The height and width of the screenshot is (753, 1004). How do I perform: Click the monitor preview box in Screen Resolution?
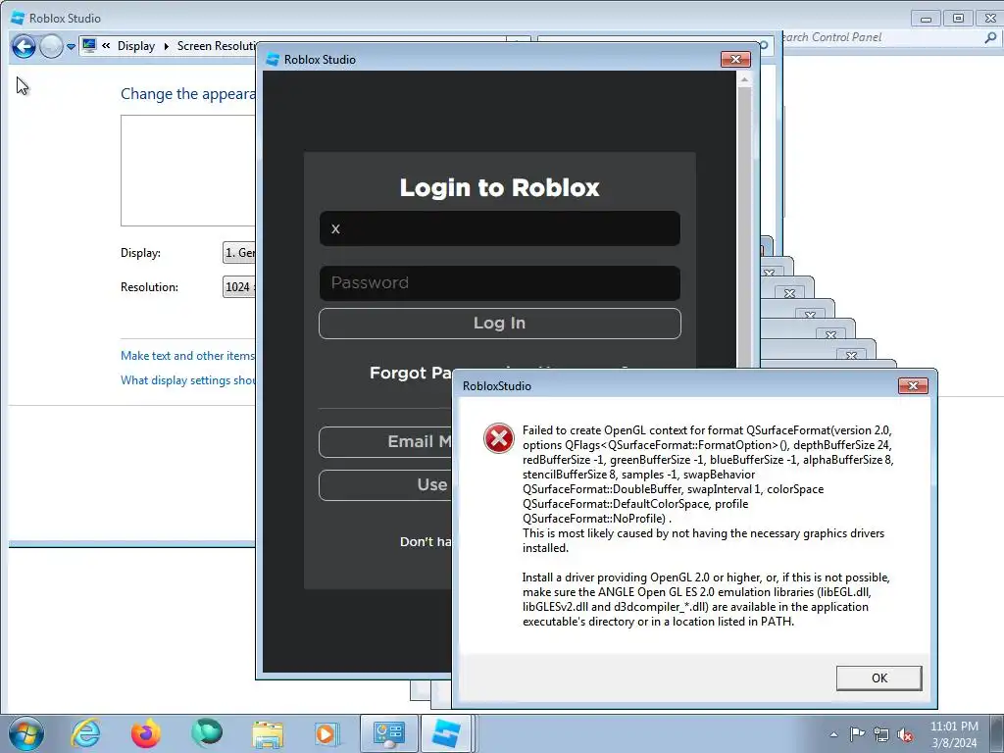click(187, 171)
